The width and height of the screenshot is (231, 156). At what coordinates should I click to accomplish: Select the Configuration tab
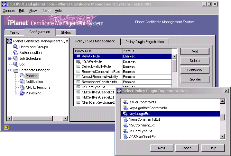[x=40, y=32]
